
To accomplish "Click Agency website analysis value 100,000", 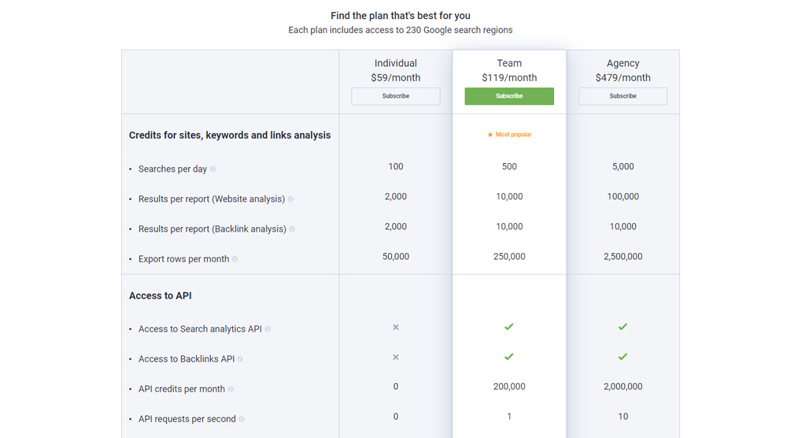I will [x=622, y=196].
